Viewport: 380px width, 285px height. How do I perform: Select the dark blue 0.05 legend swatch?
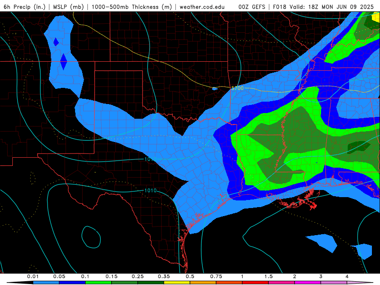72,283
